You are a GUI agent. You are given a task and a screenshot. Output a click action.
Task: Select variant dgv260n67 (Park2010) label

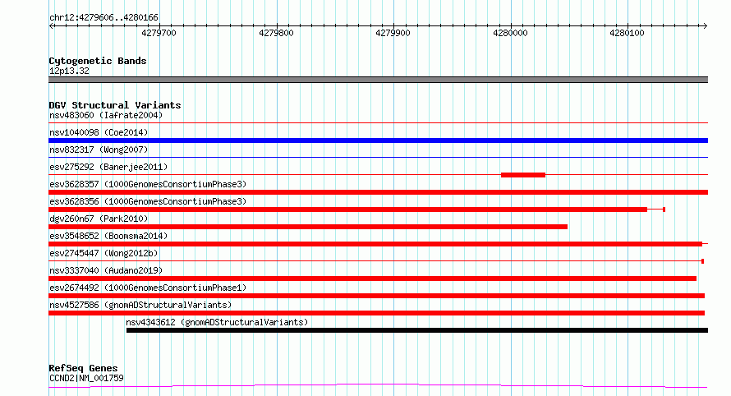pyautogui.click(x=99, y=219)
